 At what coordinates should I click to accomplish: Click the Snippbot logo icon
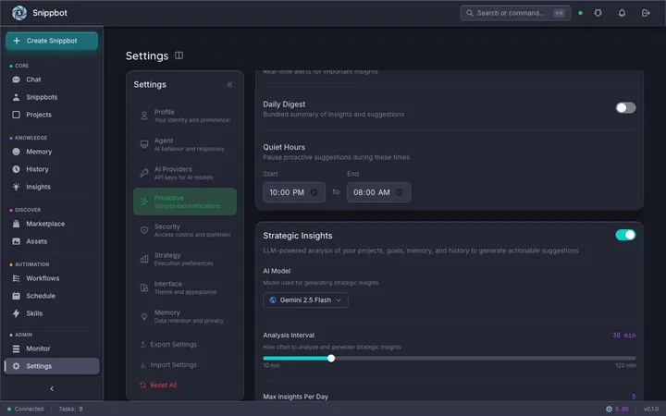point(19,13)
